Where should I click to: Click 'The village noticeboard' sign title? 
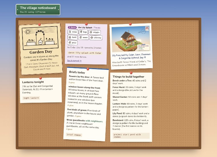tap(38, 8)
